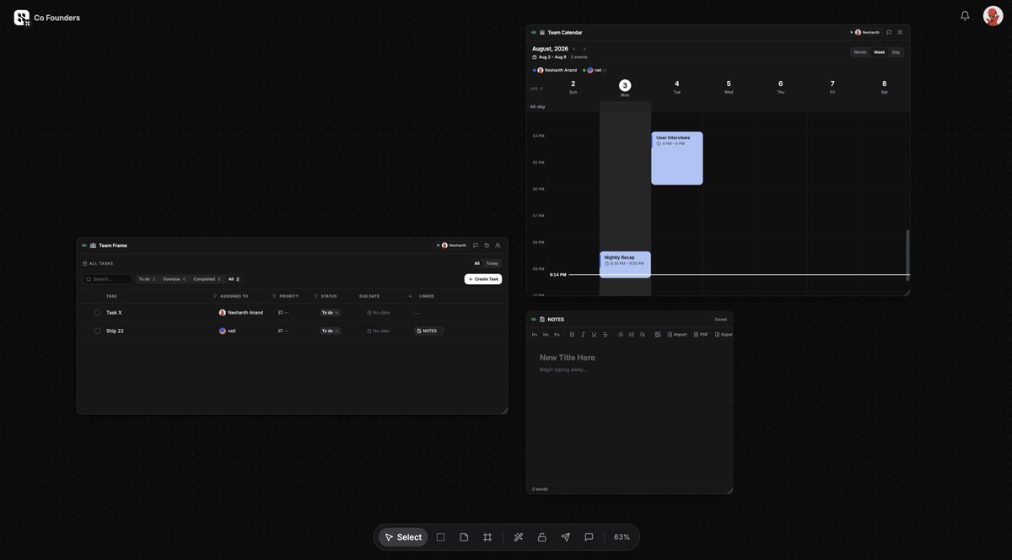
Task: Toggle strikethrough in the NOTES toolbar
Action: click(x=605, y=335)
